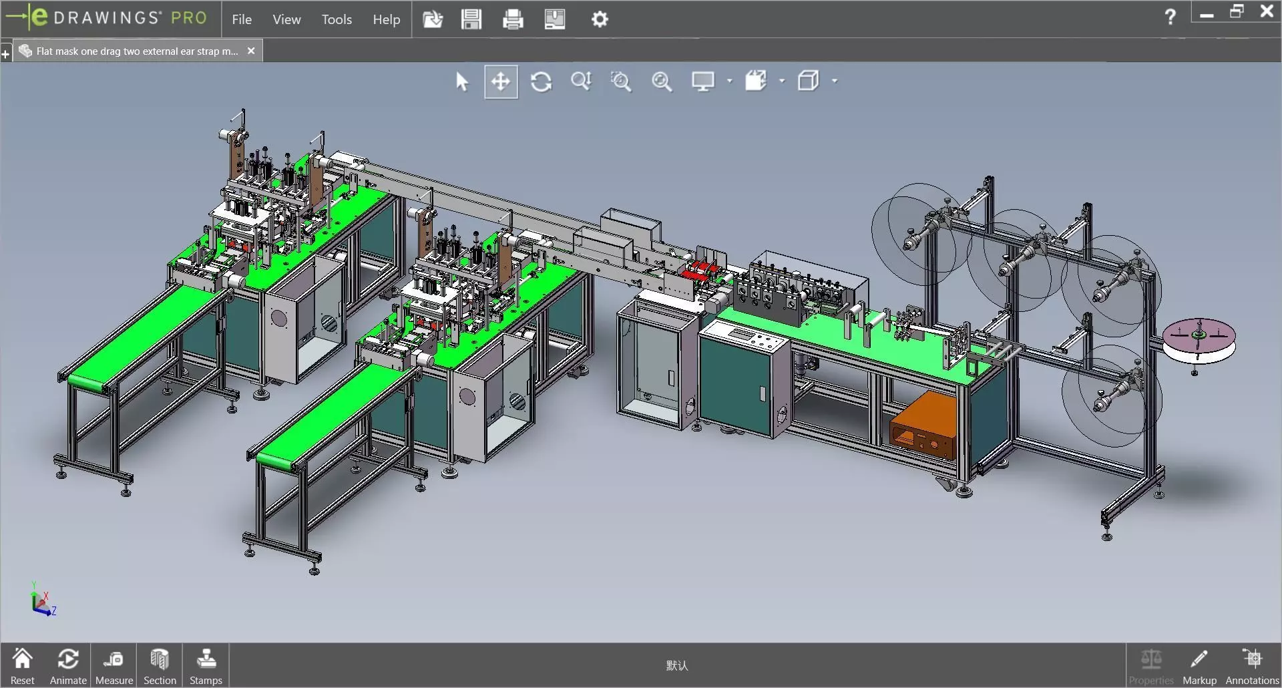The height and width of the screenshot is (688, 1282).
Task: Open the View menu
Action: coord(286,19)
